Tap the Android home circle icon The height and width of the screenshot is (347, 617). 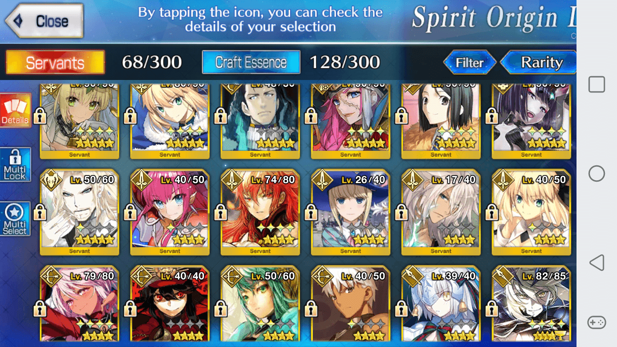[x=597, y=173]
